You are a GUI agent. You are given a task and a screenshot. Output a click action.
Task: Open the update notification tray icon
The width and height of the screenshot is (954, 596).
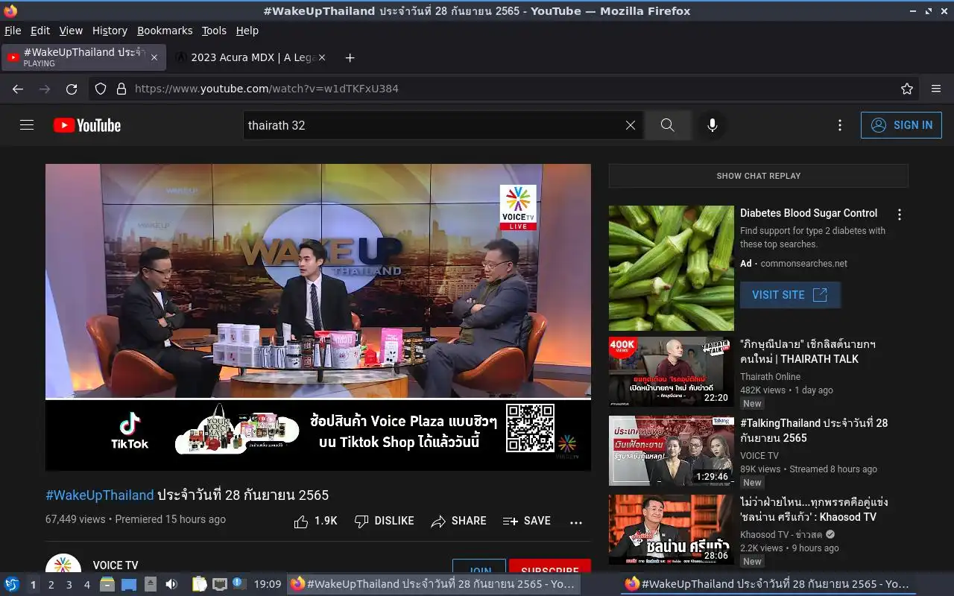tap(238, 583)
